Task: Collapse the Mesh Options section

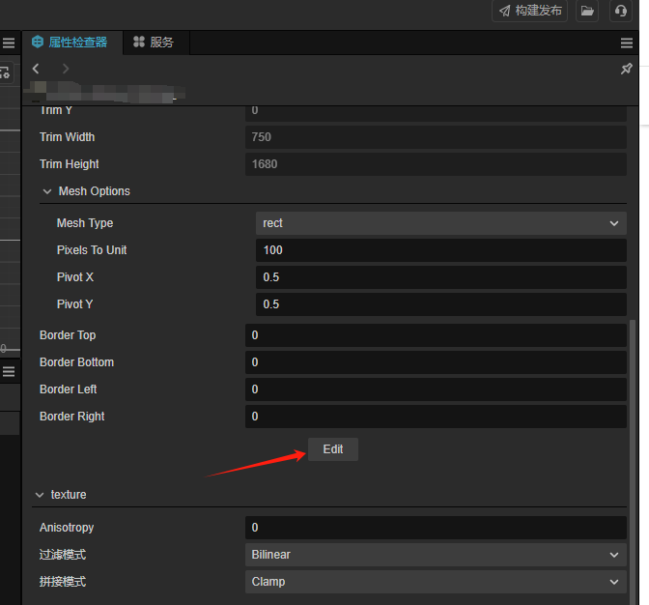Action: [x=47, y=191]
